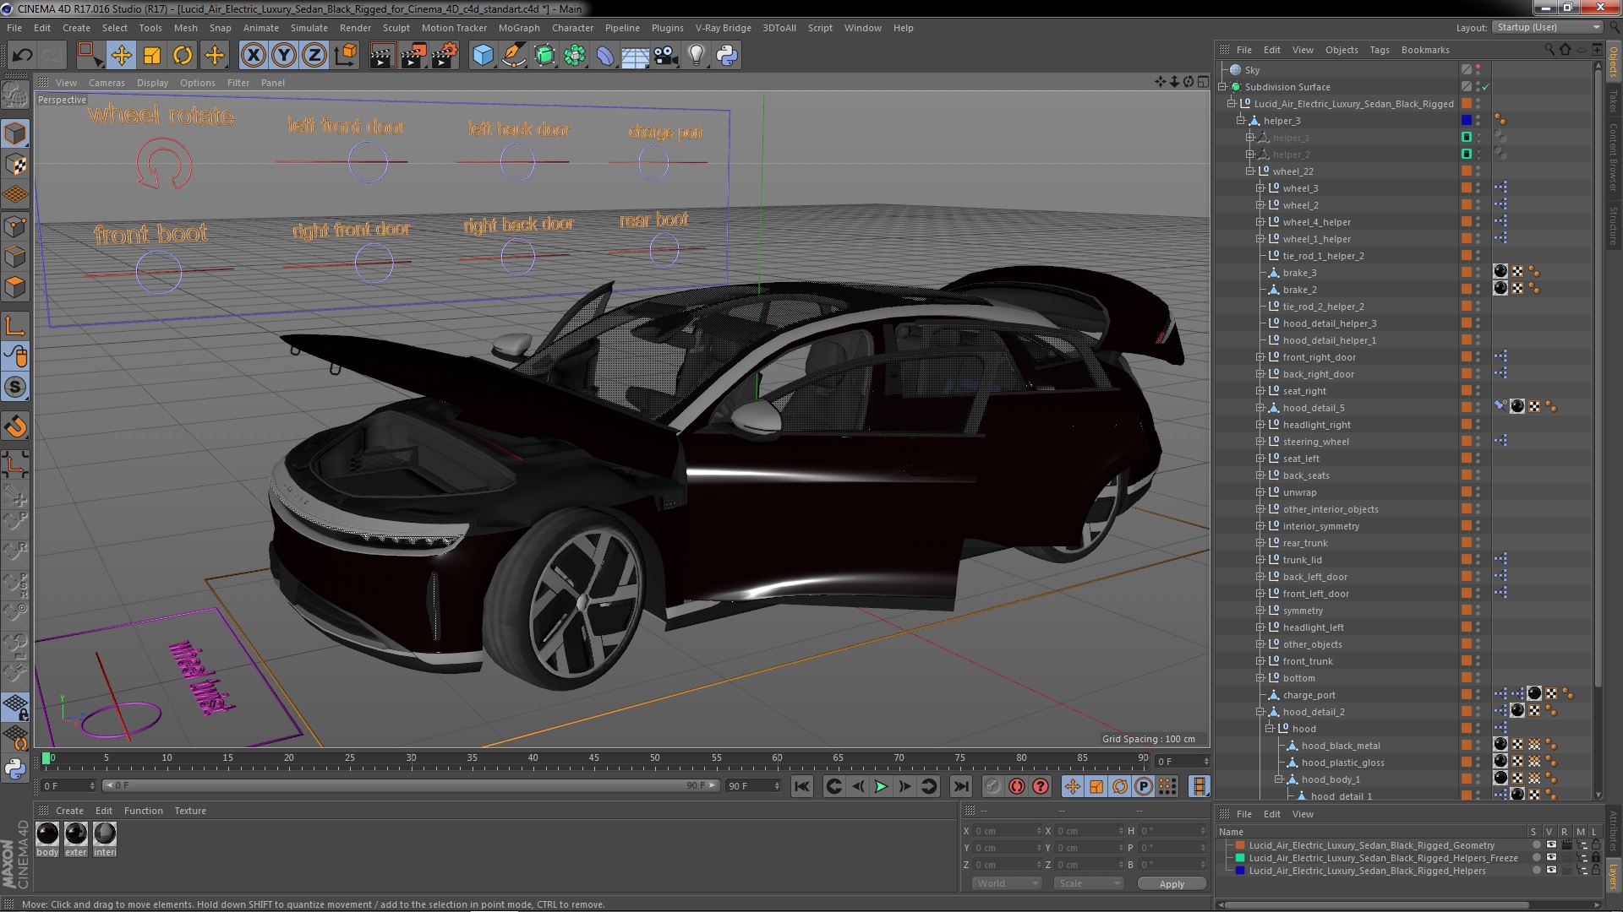
Task: Open the Layout Startup dropdown
Action: (1546, 28)
